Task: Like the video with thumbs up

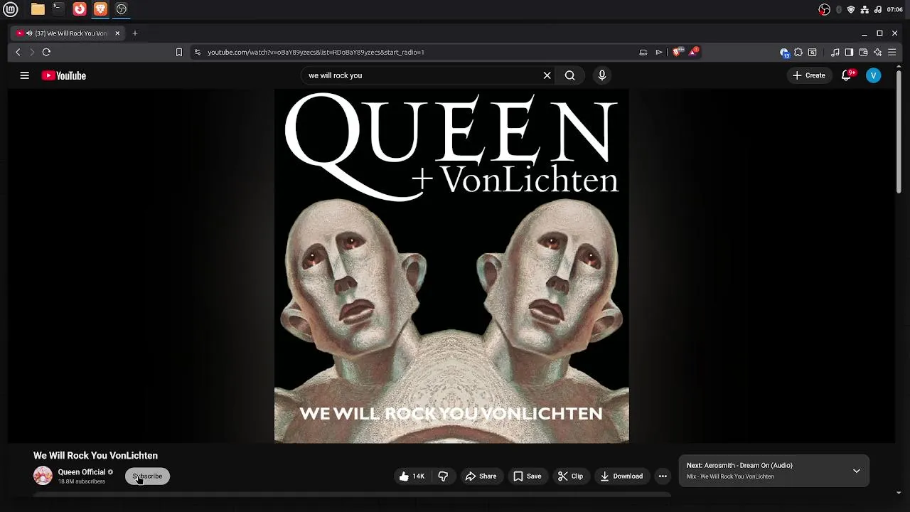Action: tap(412, 476)
